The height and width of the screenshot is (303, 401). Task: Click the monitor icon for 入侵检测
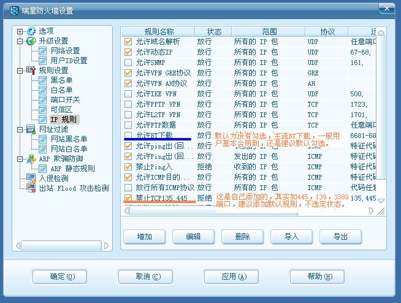[31, 178]
